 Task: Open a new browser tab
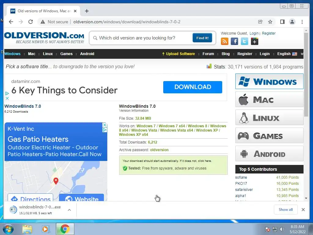(x=87, y=11)
